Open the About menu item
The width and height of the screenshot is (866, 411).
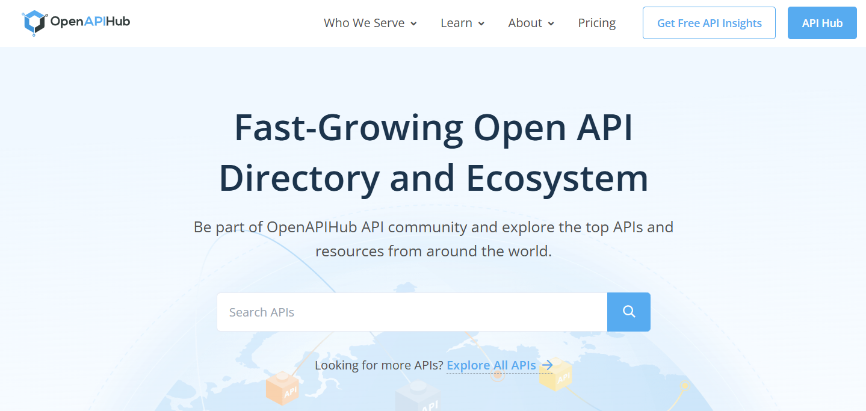point(531,23)
